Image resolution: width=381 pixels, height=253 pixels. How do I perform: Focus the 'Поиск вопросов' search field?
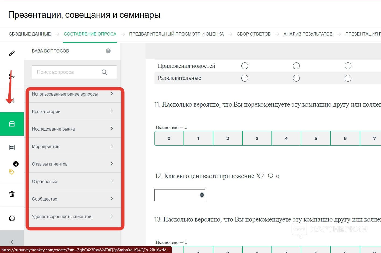click(x=75, y=72)
